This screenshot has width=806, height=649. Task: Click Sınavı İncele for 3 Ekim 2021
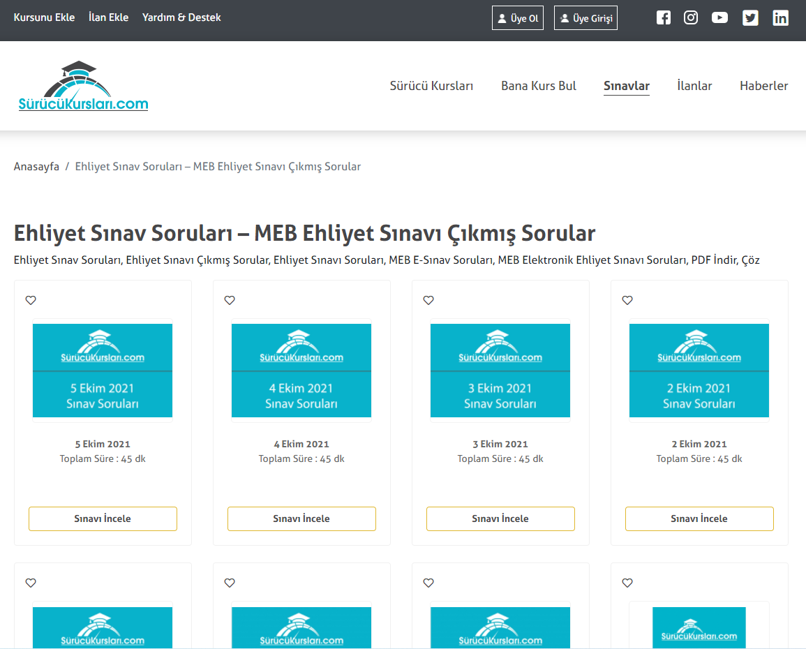tap(500, 519)
